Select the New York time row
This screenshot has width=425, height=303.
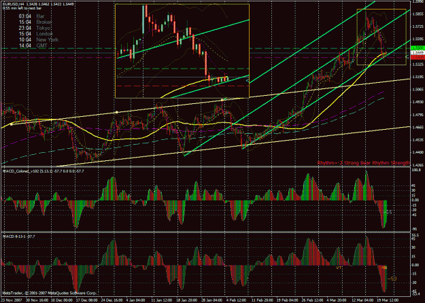pos(39,39)
